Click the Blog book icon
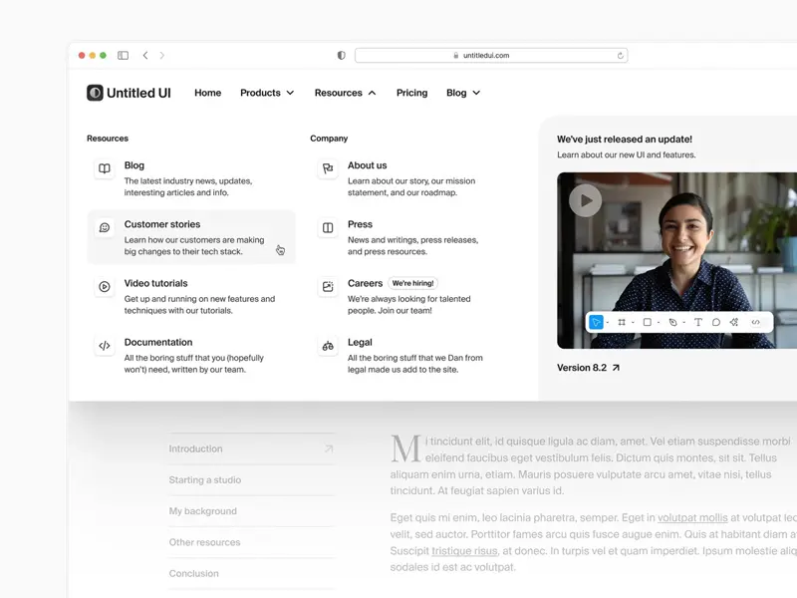The image size is (797, 598). [x=104, y=170]
